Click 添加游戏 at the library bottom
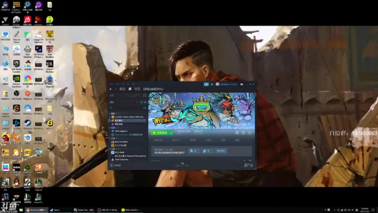Screen dimensions: 378x213 [117, 165]
